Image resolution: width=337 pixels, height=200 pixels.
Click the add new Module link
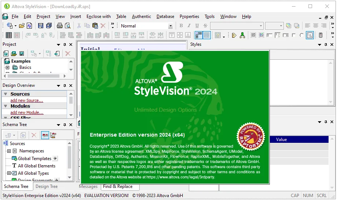(27, 112)
